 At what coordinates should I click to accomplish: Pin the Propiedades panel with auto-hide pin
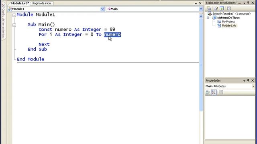pyautogui.click(x=248, y=80)
